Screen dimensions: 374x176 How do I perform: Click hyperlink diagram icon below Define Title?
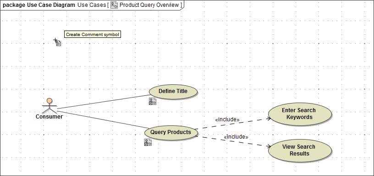pos(153,101)
